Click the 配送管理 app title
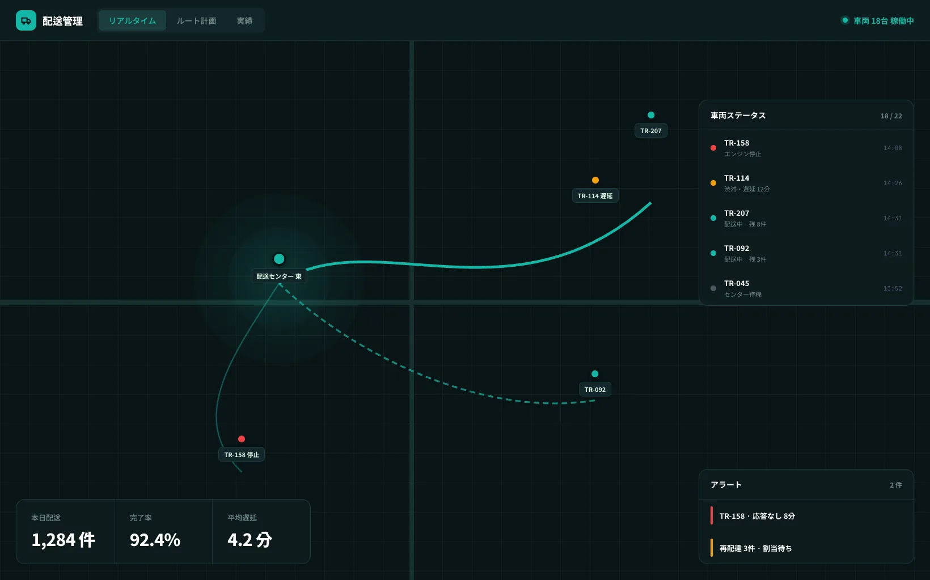The width and height of the screenshot is (930, 580). point(62,21)
